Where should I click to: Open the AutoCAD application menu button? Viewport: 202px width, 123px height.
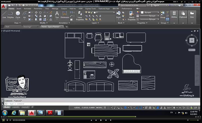(x=4, y=6)
